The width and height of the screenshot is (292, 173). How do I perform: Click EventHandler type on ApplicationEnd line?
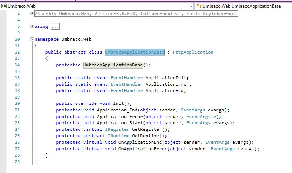[127, 91]
